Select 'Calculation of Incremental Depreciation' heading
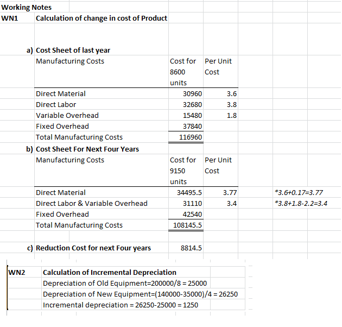The width and height of the screenshot is (342, 327). [x=110, y=273]
